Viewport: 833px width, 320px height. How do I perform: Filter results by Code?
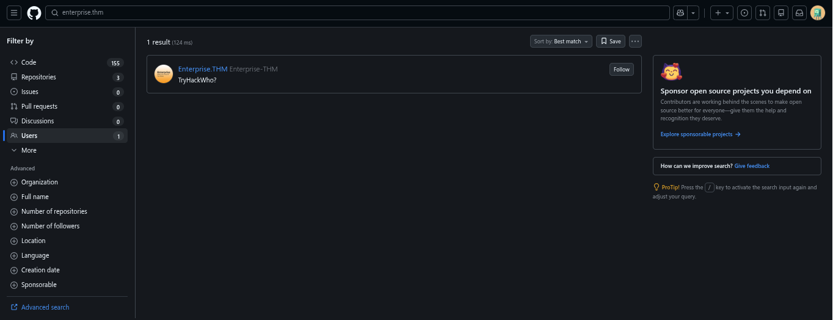(x=66, y=62)
